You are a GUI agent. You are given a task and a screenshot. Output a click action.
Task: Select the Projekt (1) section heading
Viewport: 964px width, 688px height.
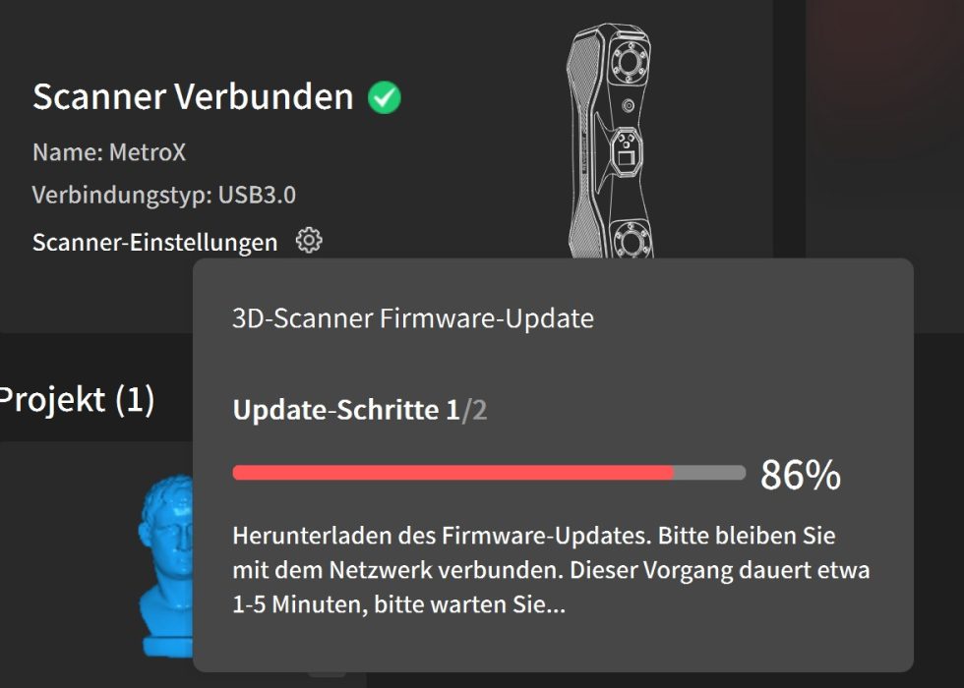pyautogui.click(x=77, y=400)
